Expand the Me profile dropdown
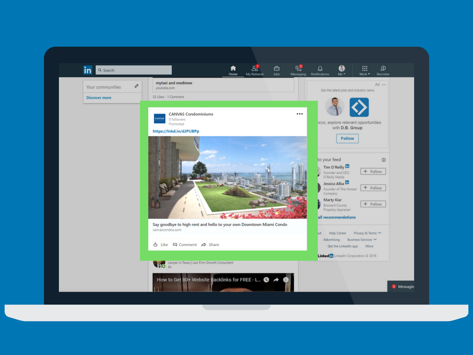This screenshot has width=473, height=355. click(341, 71)
